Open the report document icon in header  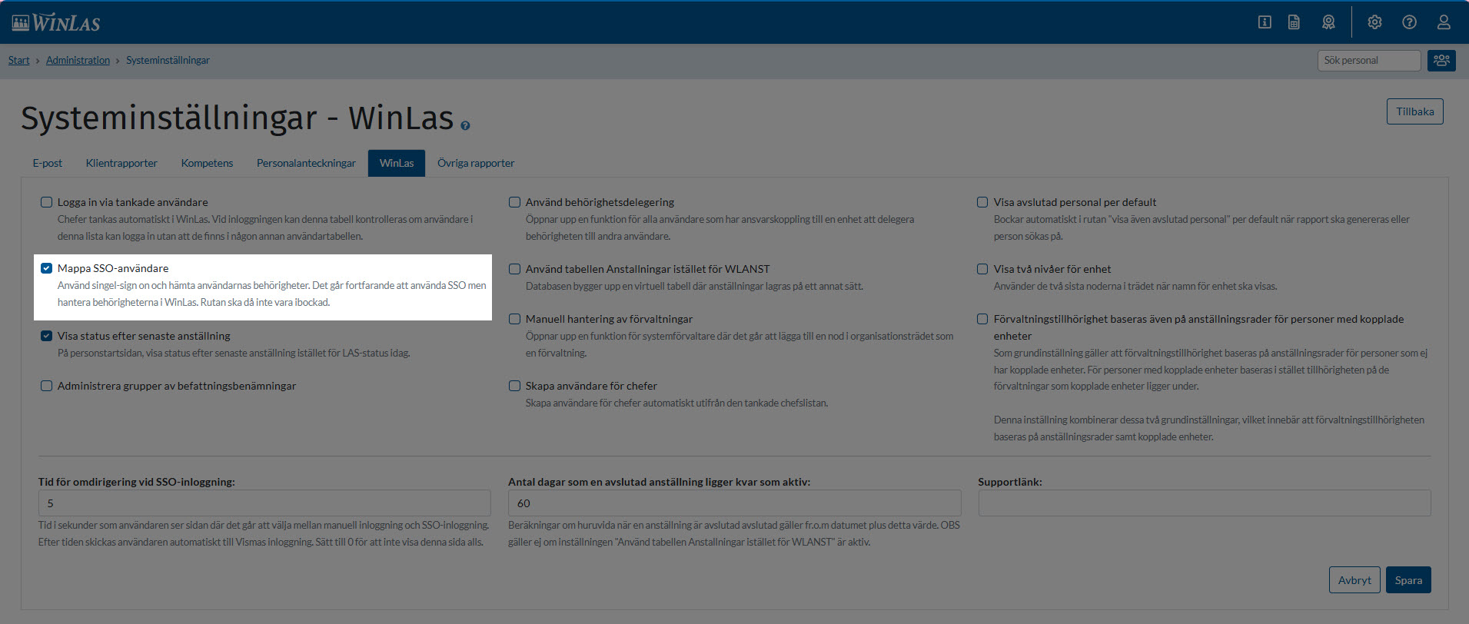click(1295, 22)
